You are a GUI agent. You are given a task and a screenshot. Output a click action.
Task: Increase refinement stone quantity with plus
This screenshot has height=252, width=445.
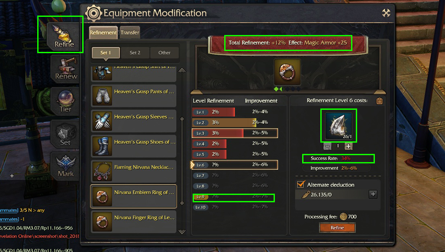point(348,146)
